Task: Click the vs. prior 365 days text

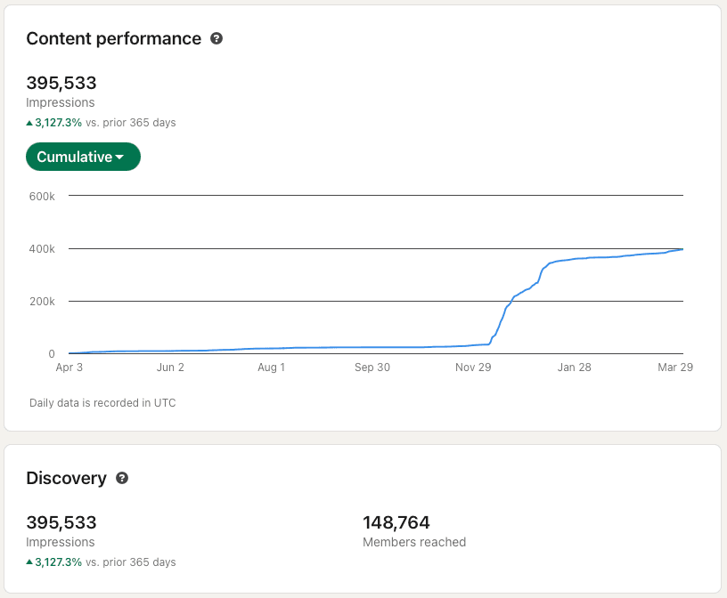Action: tap(130, 122)
